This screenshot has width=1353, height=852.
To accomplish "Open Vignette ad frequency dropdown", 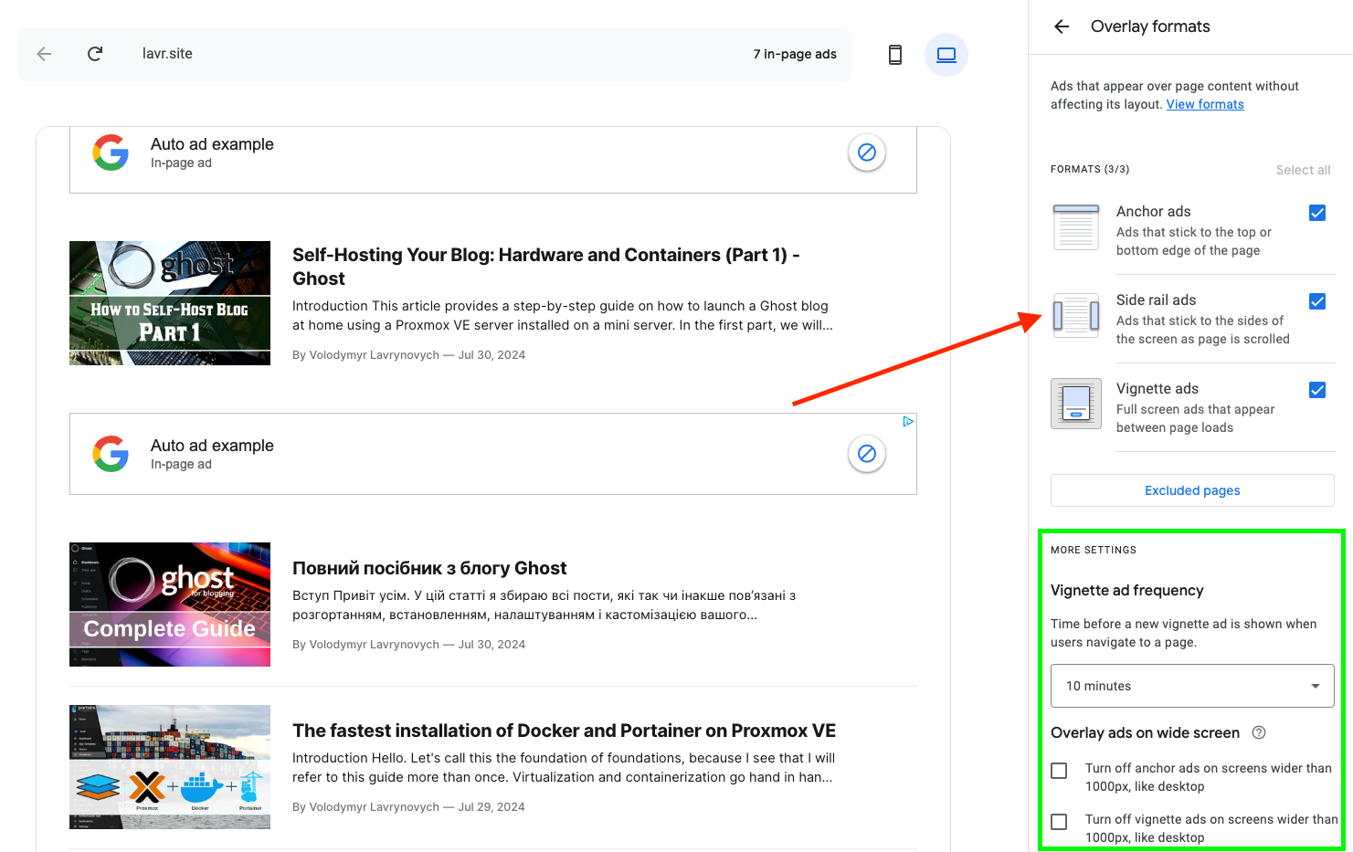I will pos(1192,686).
